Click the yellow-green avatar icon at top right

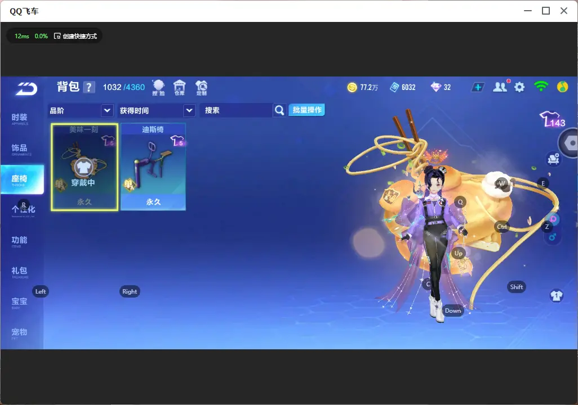point(563,87)
